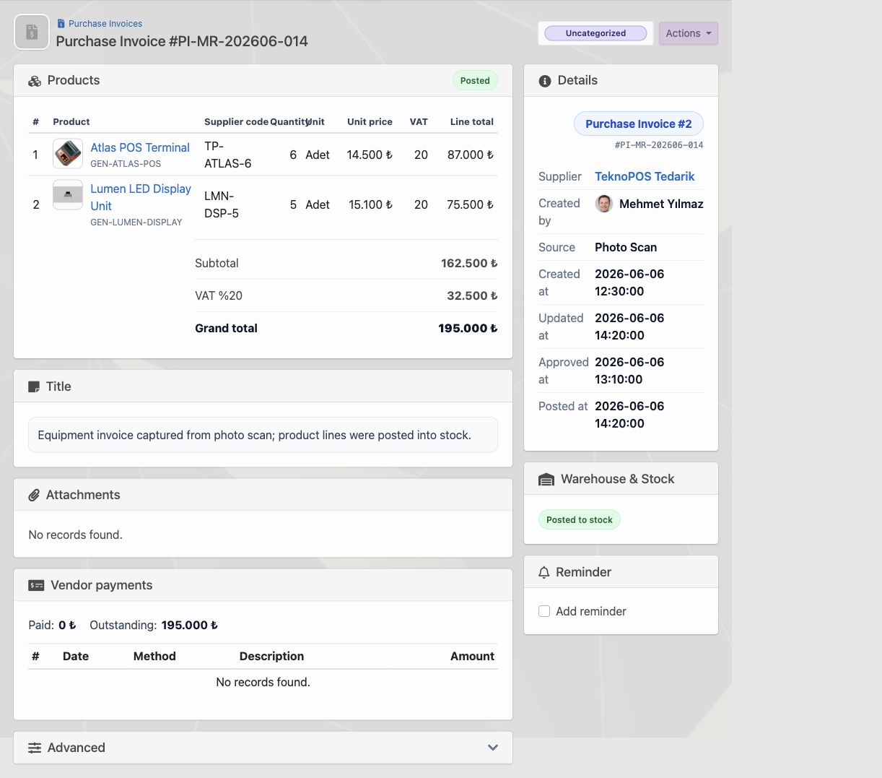Click the Unit price column header

(x=370, y=122)
